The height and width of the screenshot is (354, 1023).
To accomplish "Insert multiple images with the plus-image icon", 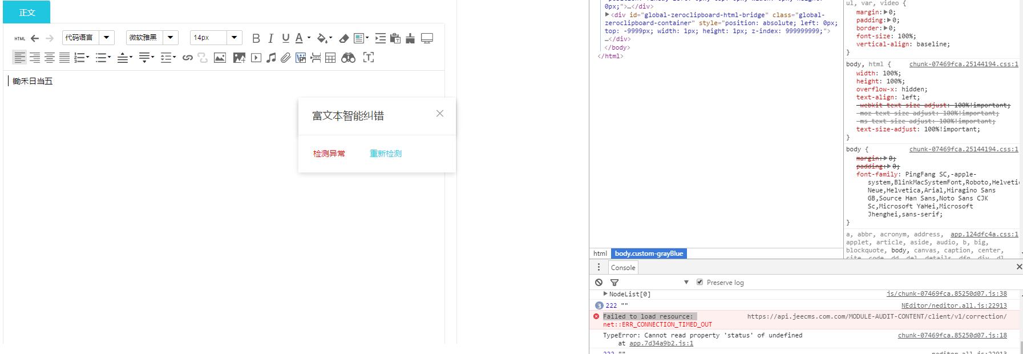I will (x=239, y=58).
